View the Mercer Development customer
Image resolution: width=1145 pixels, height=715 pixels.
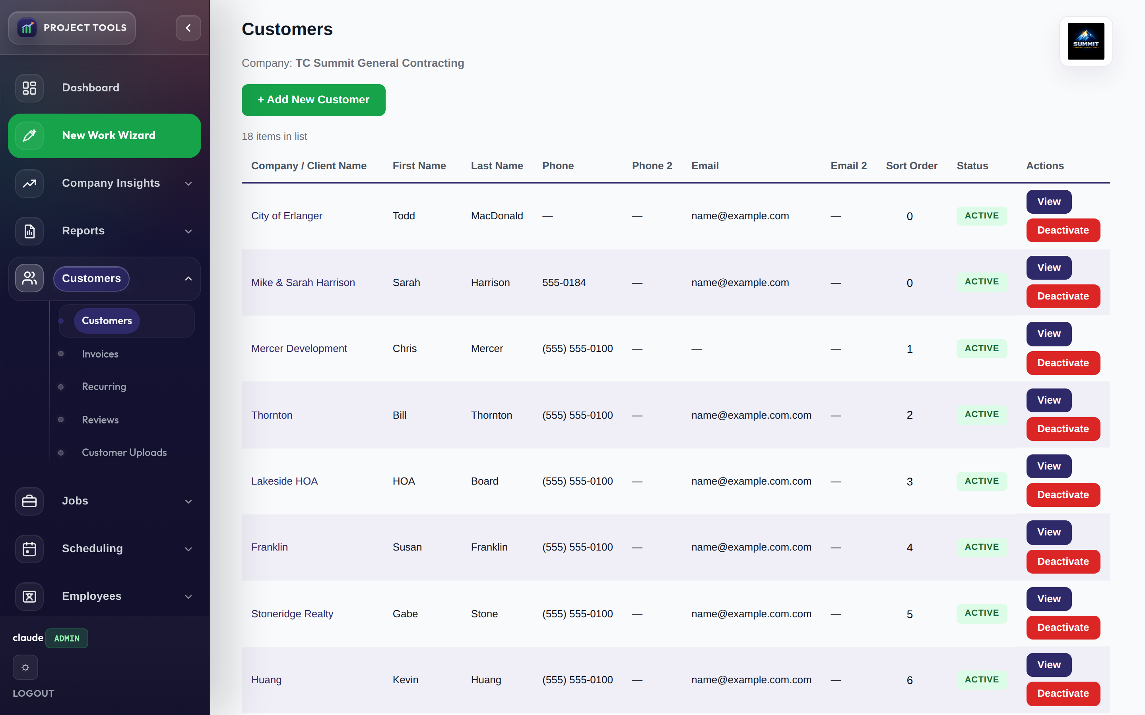coord(1048,334)
